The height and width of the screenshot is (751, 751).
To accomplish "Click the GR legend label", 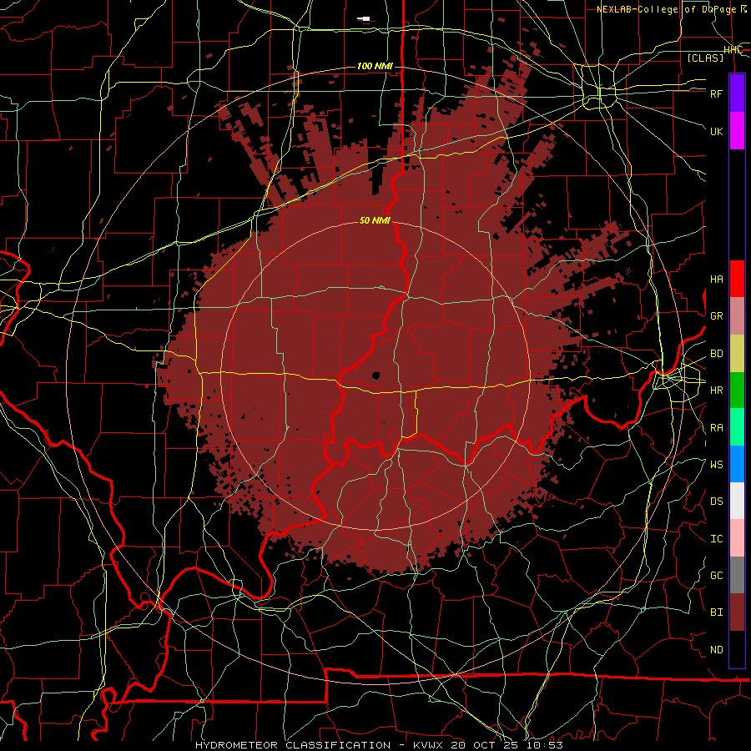I will click(716, 316).
